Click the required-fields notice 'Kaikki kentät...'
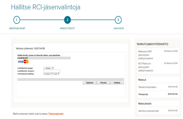 [39, 55]
